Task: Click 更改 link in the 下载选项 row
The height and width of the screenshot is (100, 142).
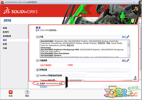Action: pyautogui.click(x=124, y=60)
